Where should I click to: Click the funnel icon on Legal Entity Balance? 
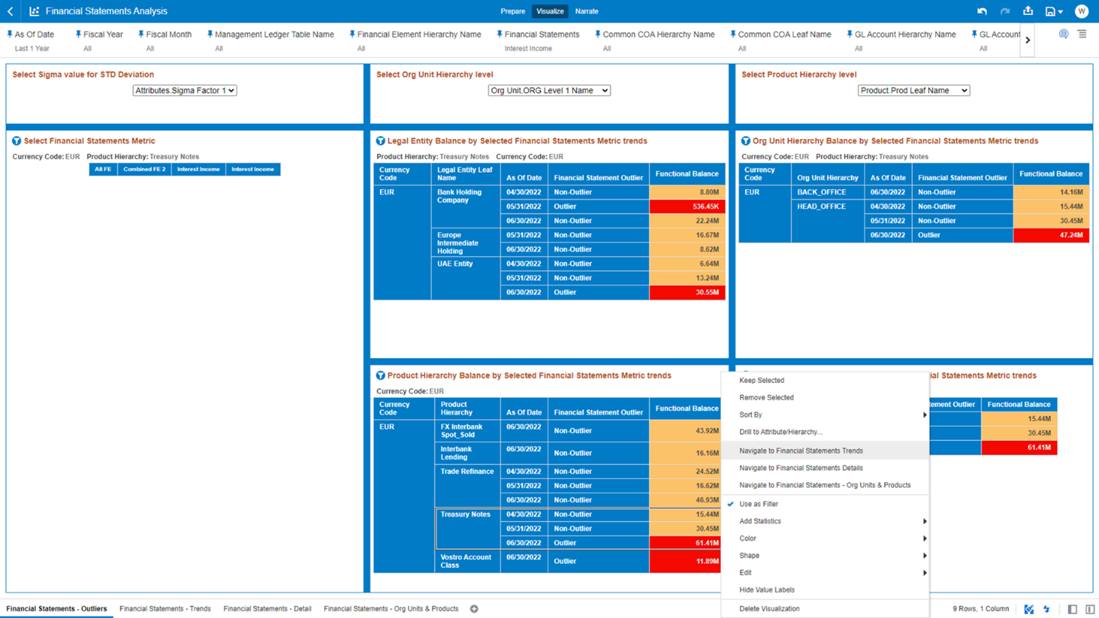[381, 140]
